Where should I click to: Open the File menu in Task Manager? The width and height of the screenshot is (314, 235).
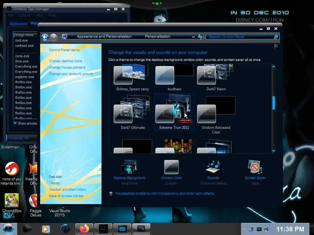tap(10, 15)
